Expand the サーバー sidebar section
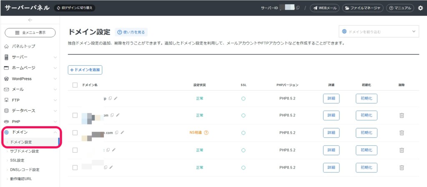427x187 pixels. pos(30,57)
